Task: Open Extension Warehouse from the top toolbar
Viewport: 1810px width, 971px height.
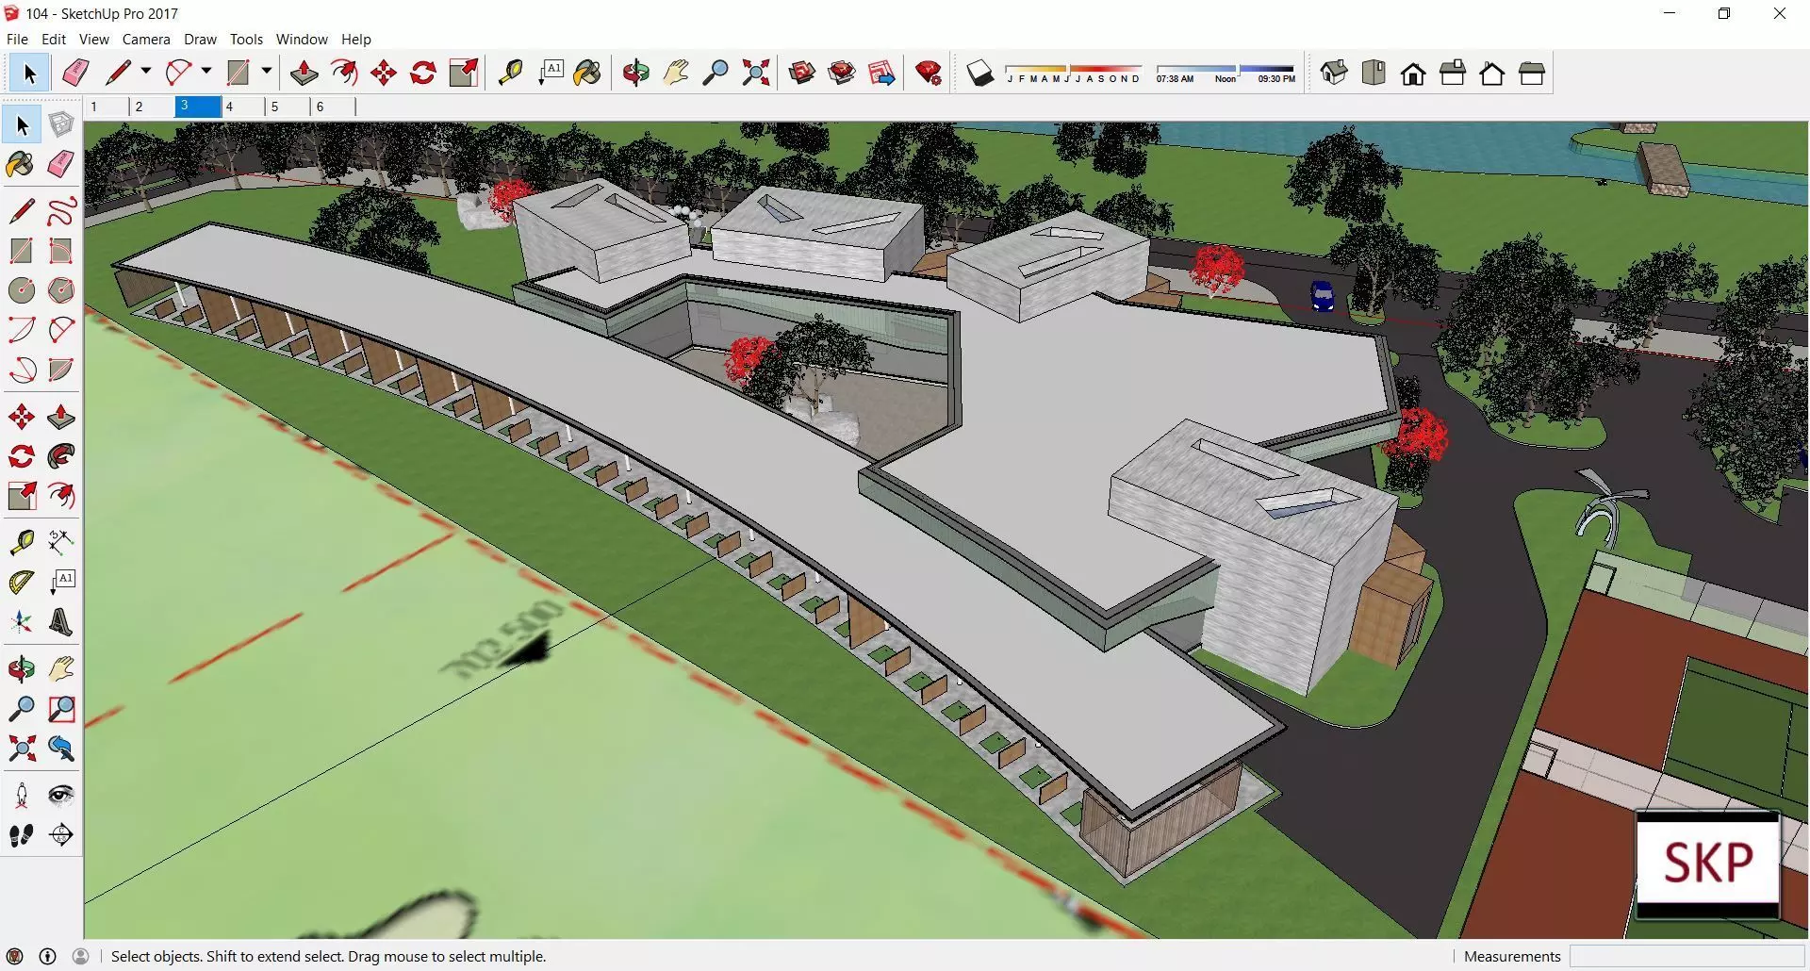Action: click(842, 73)
